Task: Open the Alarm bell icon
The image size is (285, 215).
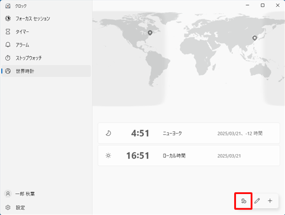Action: point(8,45)
